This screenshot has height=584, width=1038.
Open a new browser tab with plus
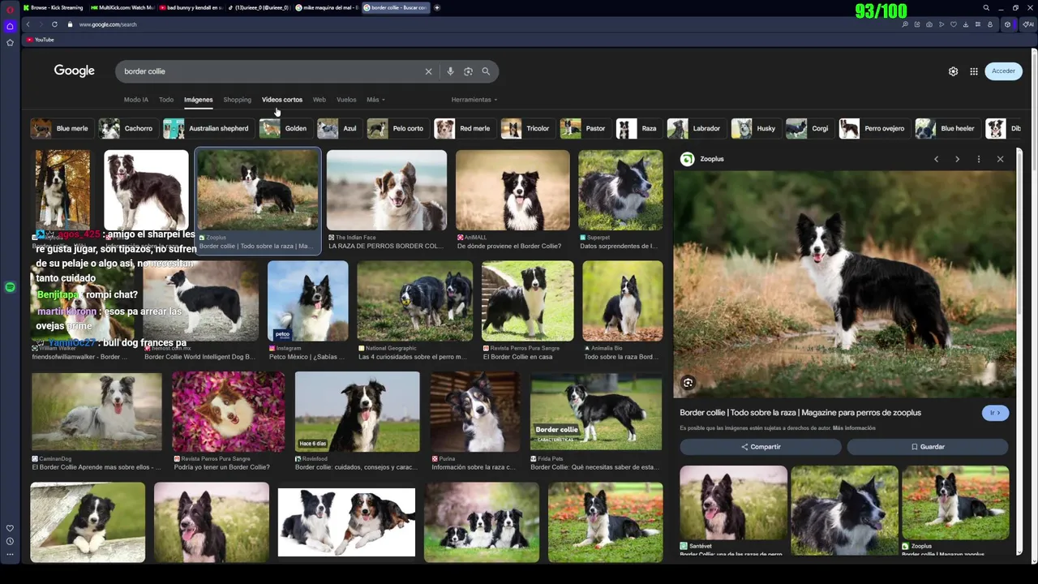point(436,8)
